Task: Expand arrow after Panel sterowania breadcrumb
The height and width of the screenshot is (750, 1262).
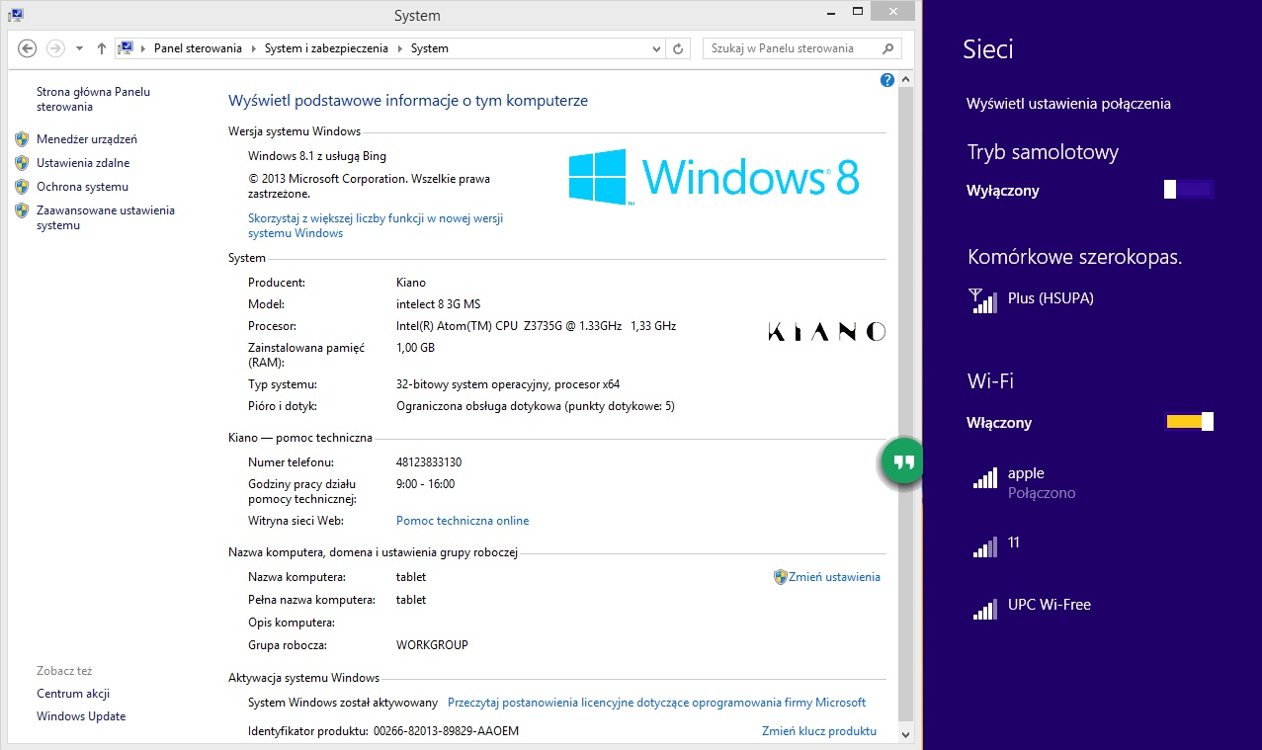Action: [253, 48]
